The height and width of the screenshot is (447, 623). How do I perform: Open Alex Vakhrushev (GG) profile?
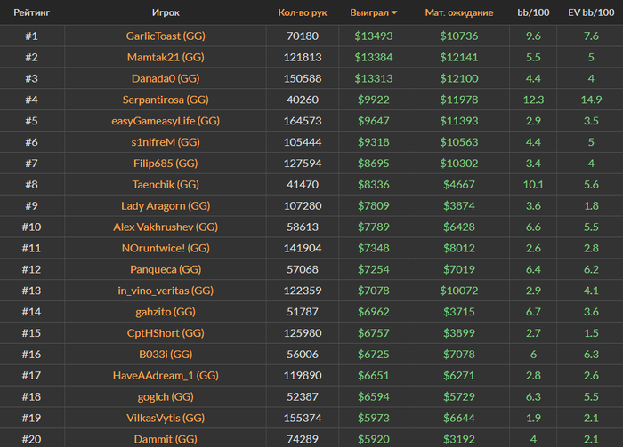point(166,227)
